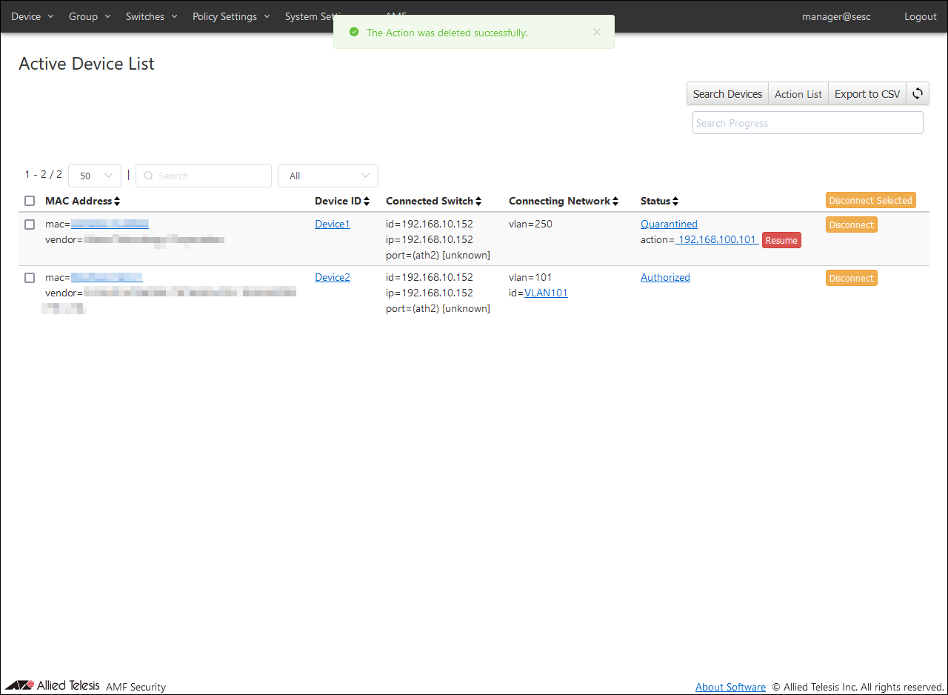Toggle the select-all checkbox in table header
Screen dimensions: 948x695
[30, 201]
